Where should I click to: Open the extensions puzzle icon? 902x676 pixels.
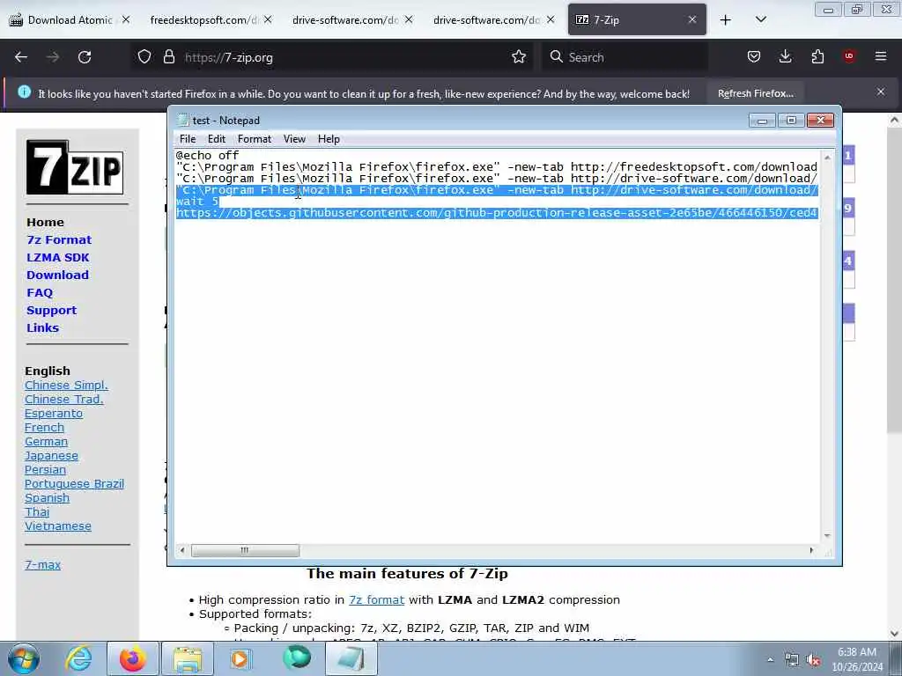tap(817, 56)
